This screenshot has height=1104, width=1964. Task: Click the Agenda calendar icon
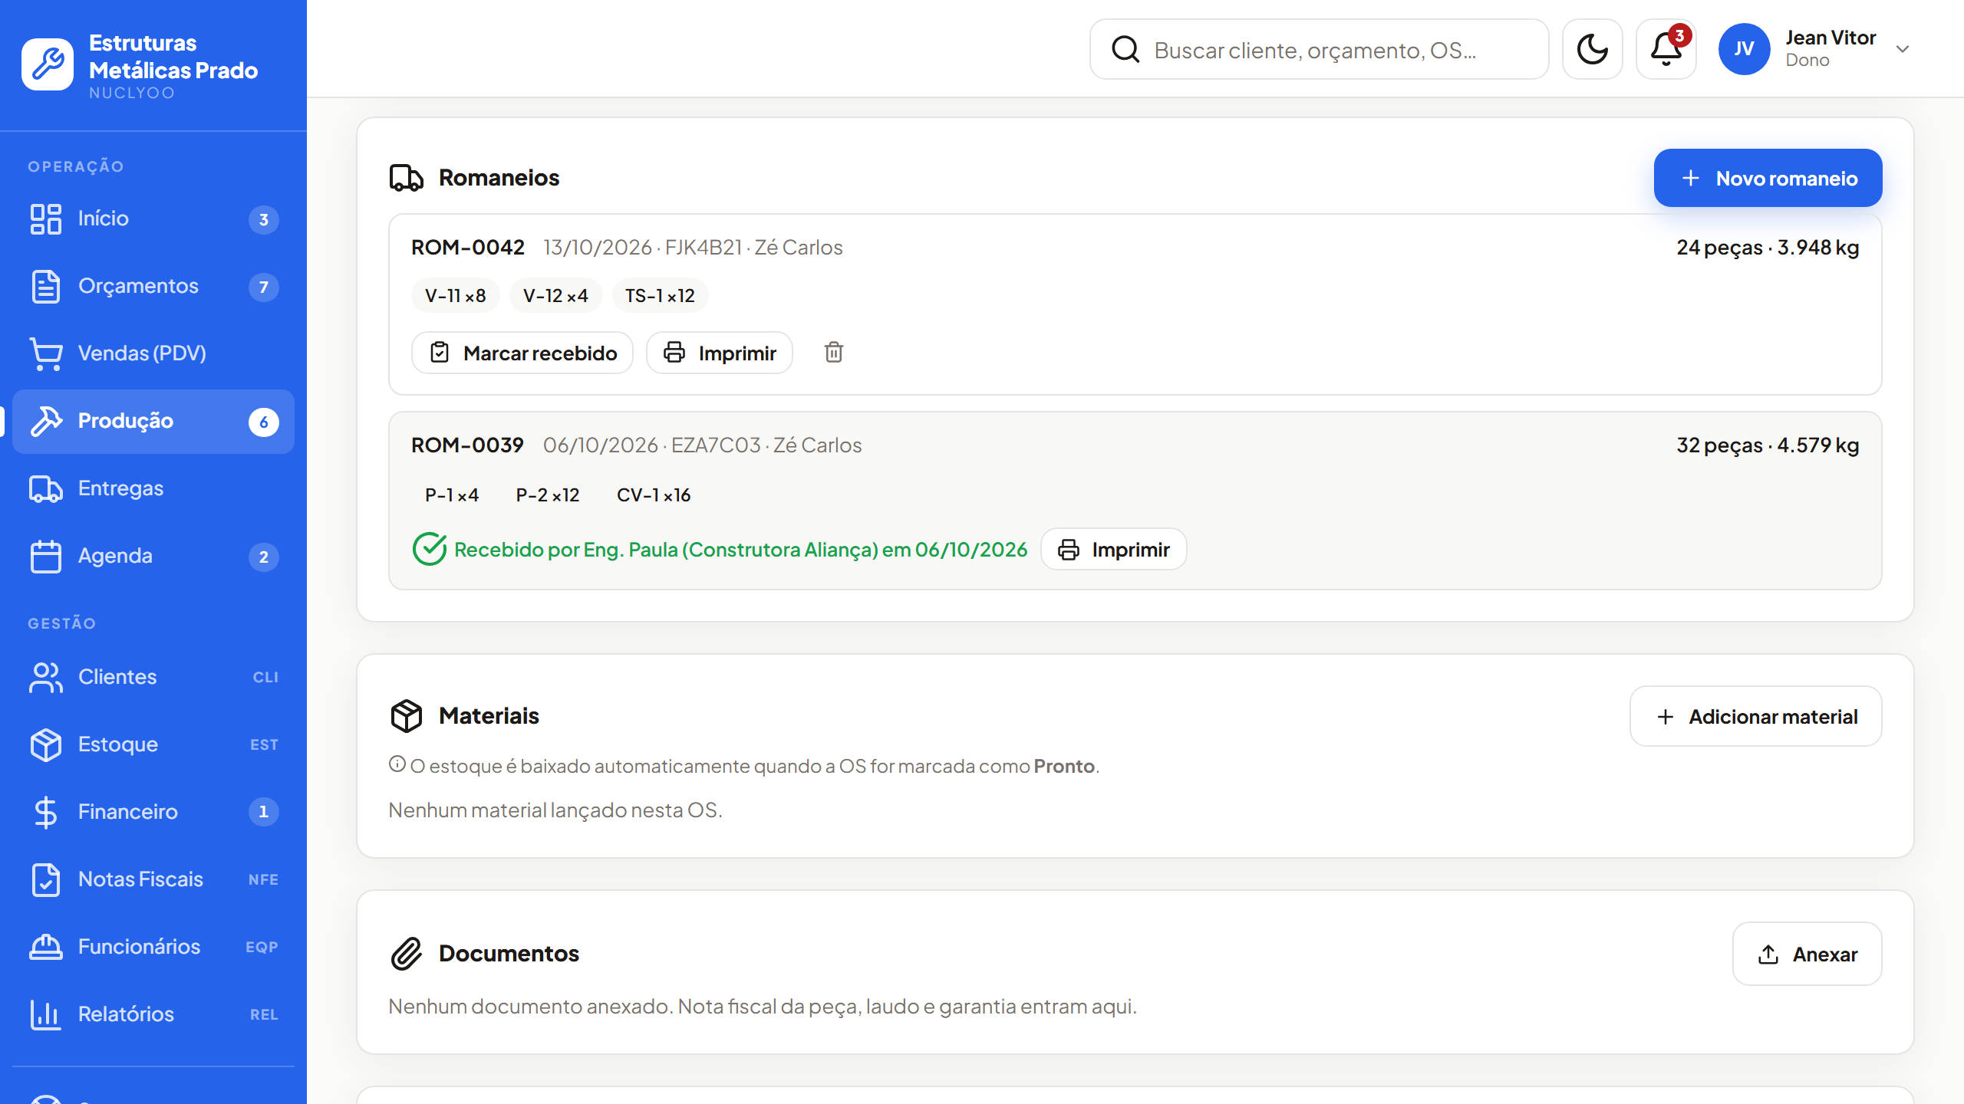tap(46, 556)
